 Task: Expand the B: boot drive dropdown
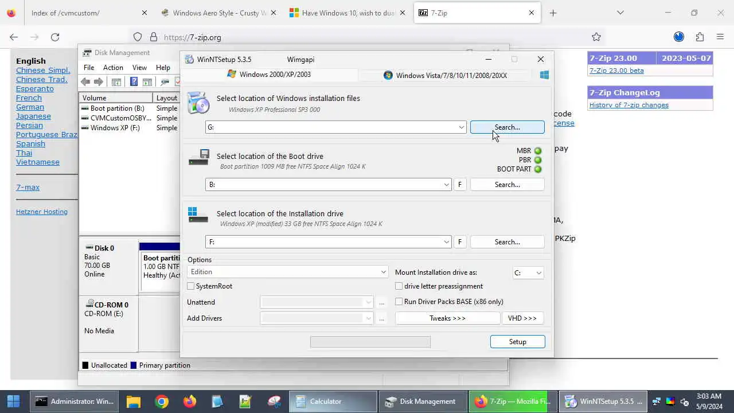(x=447, y=185)
